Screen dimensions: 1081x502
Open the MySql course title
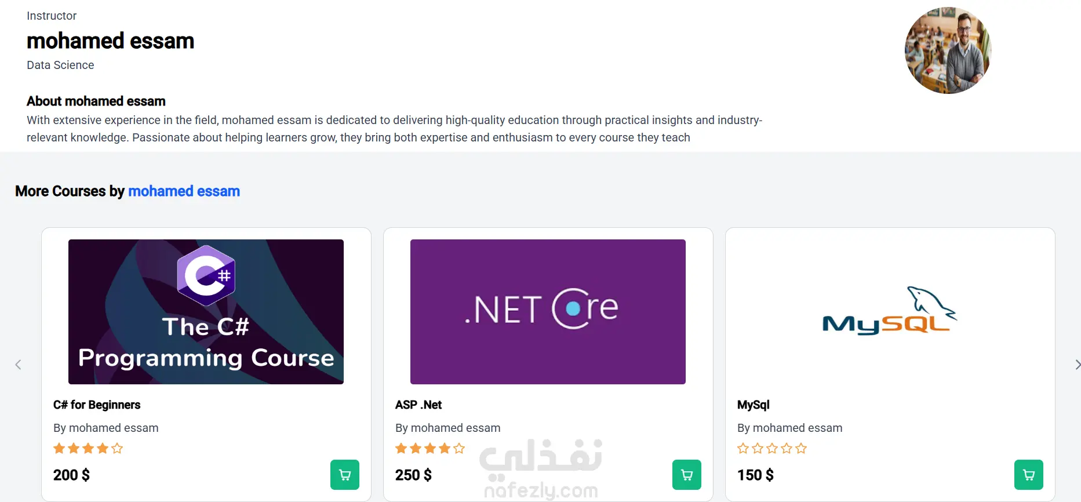click(754, 405)
